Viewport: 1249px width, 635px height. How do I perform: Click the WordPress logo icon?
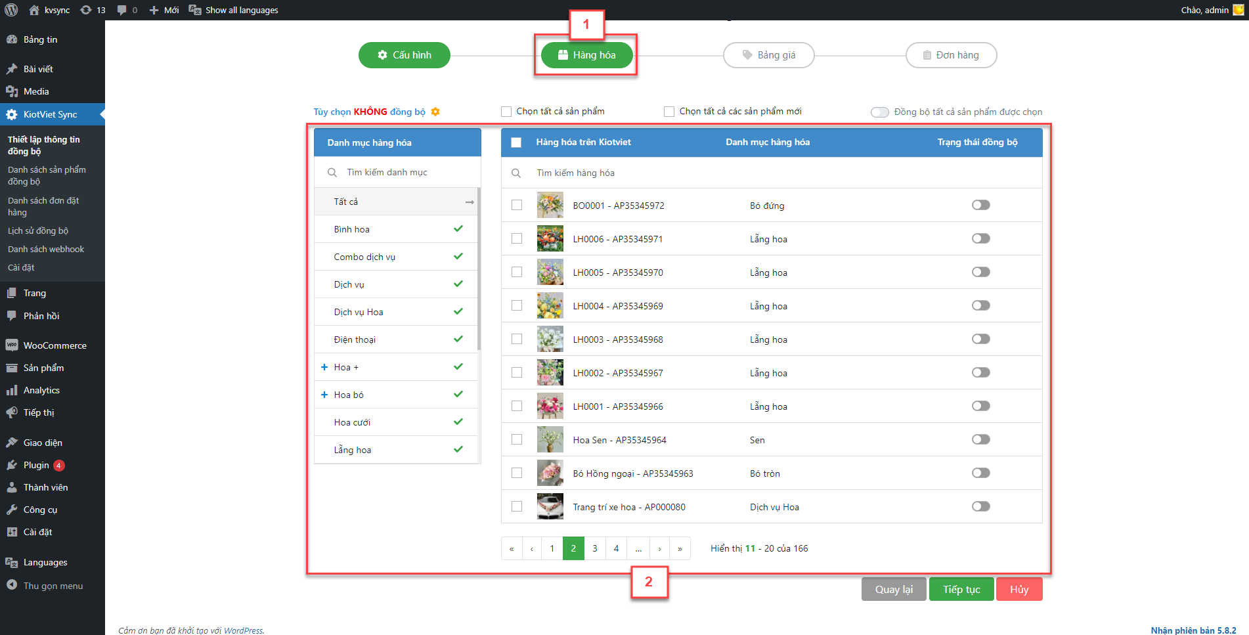11,10
